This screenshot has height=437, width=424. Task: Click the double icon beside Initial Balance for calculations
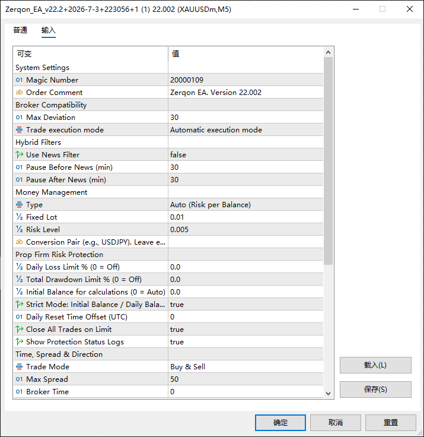point(19,292)
